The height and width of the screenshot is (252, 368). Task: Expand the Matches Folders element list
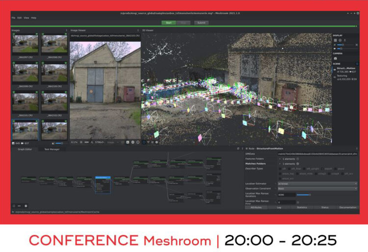click(280, 164)
